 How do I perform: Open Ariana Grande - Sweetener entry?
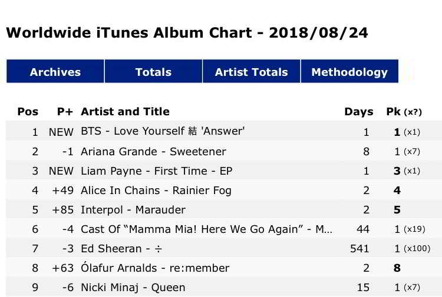[153, 152]
